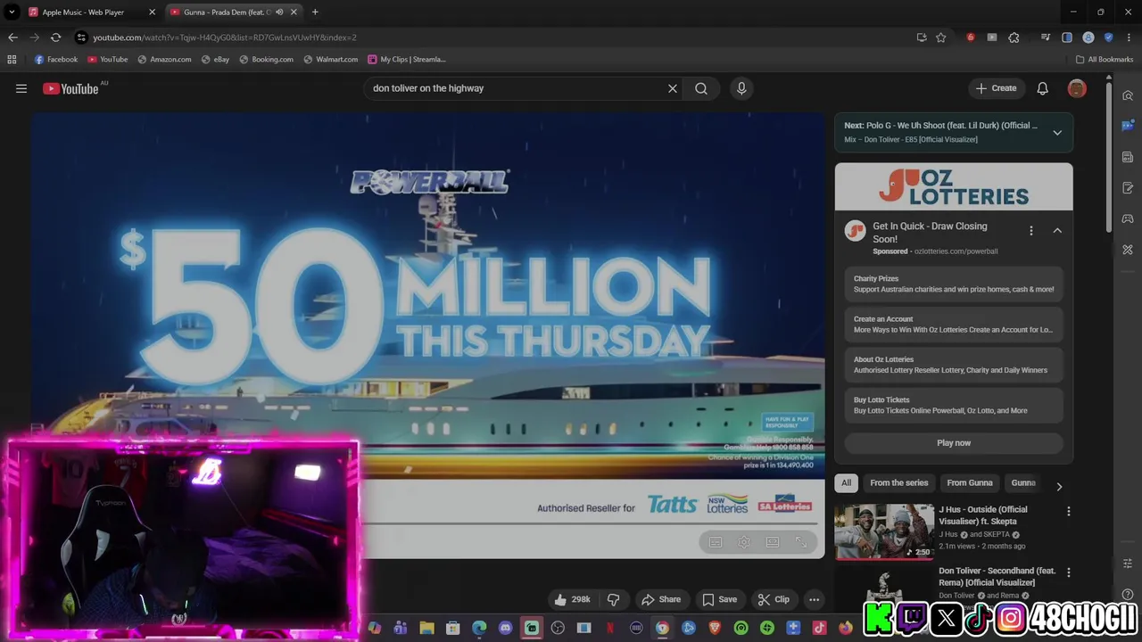The image size is (1142, 642).
Task: Open the Facebook bookmark
Action: click(55, 60)
